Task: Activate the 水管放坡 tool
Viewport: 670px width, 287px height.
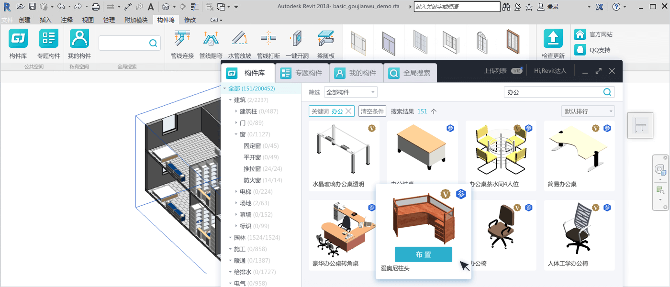Action: coord(240,39)
